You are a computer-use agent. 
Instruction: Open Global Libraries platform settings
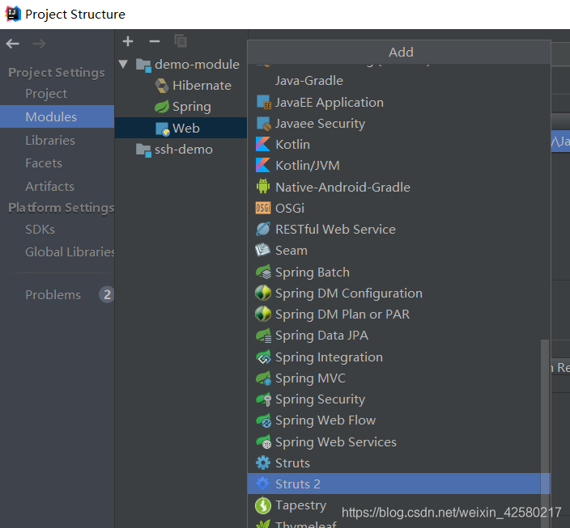pos(70,251)
